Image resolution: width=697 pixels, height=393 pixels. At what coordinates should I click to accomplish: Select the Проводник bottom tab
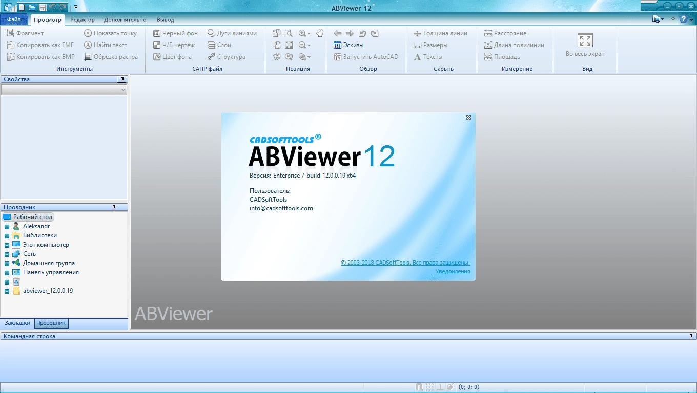51,323
